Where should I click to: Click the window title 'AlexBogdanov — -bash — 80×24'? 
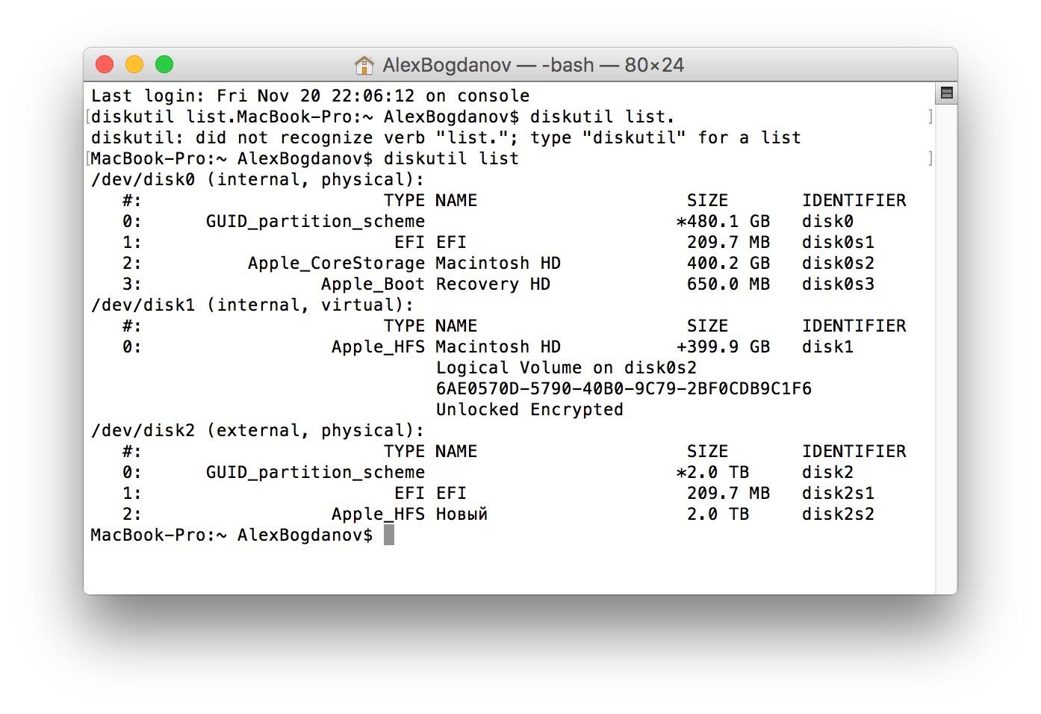pos(533,65)
